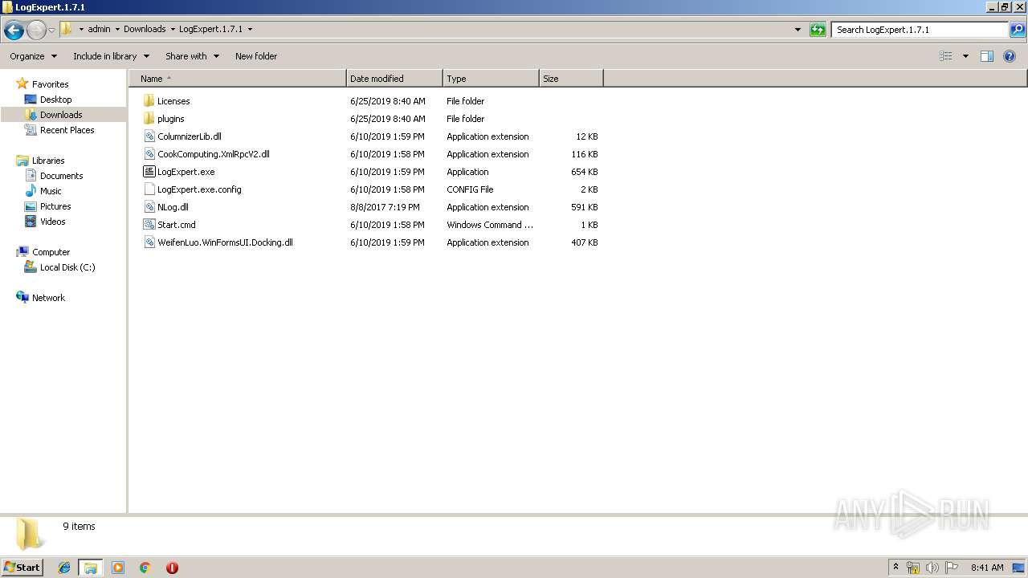Viewport: 1028px width, 578px height.
Task: Click the Windows Explorer taskbar icon
Action: (91, 568)
